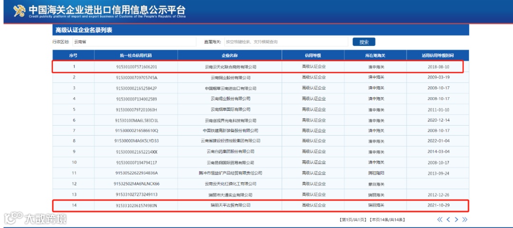The width and height of the screenshot is (513, 228).
Task: Click date cell 2020-12-14
Action: pos(438,120)
